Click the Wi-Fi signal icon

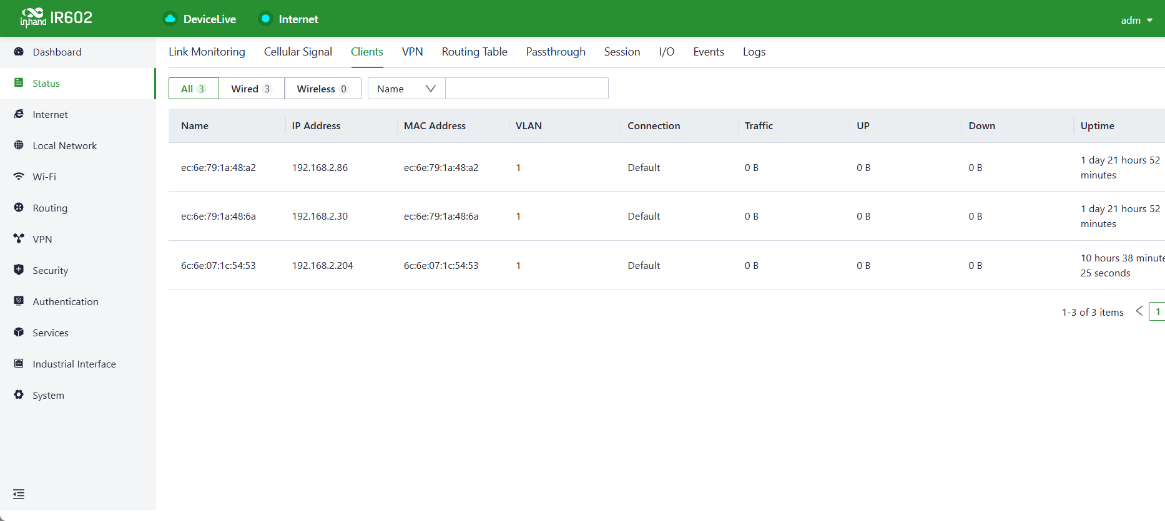19,177
